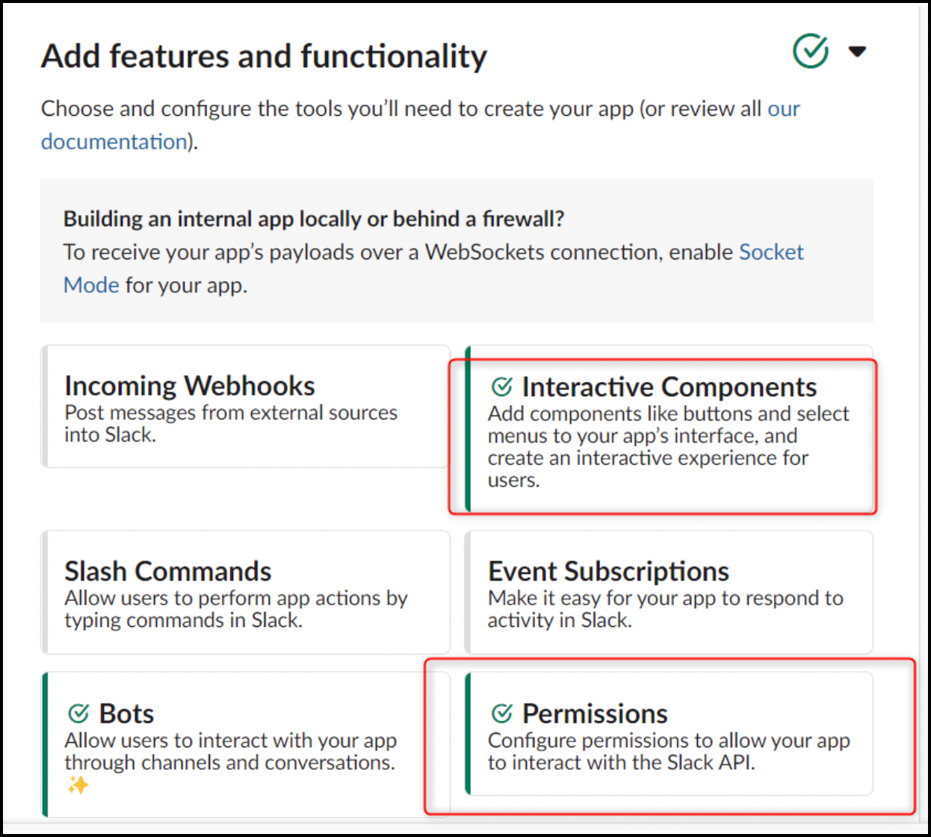Click the checkmark icon beside Bots
This screenshot has width=931, height=837.
[x=78, y=714]
